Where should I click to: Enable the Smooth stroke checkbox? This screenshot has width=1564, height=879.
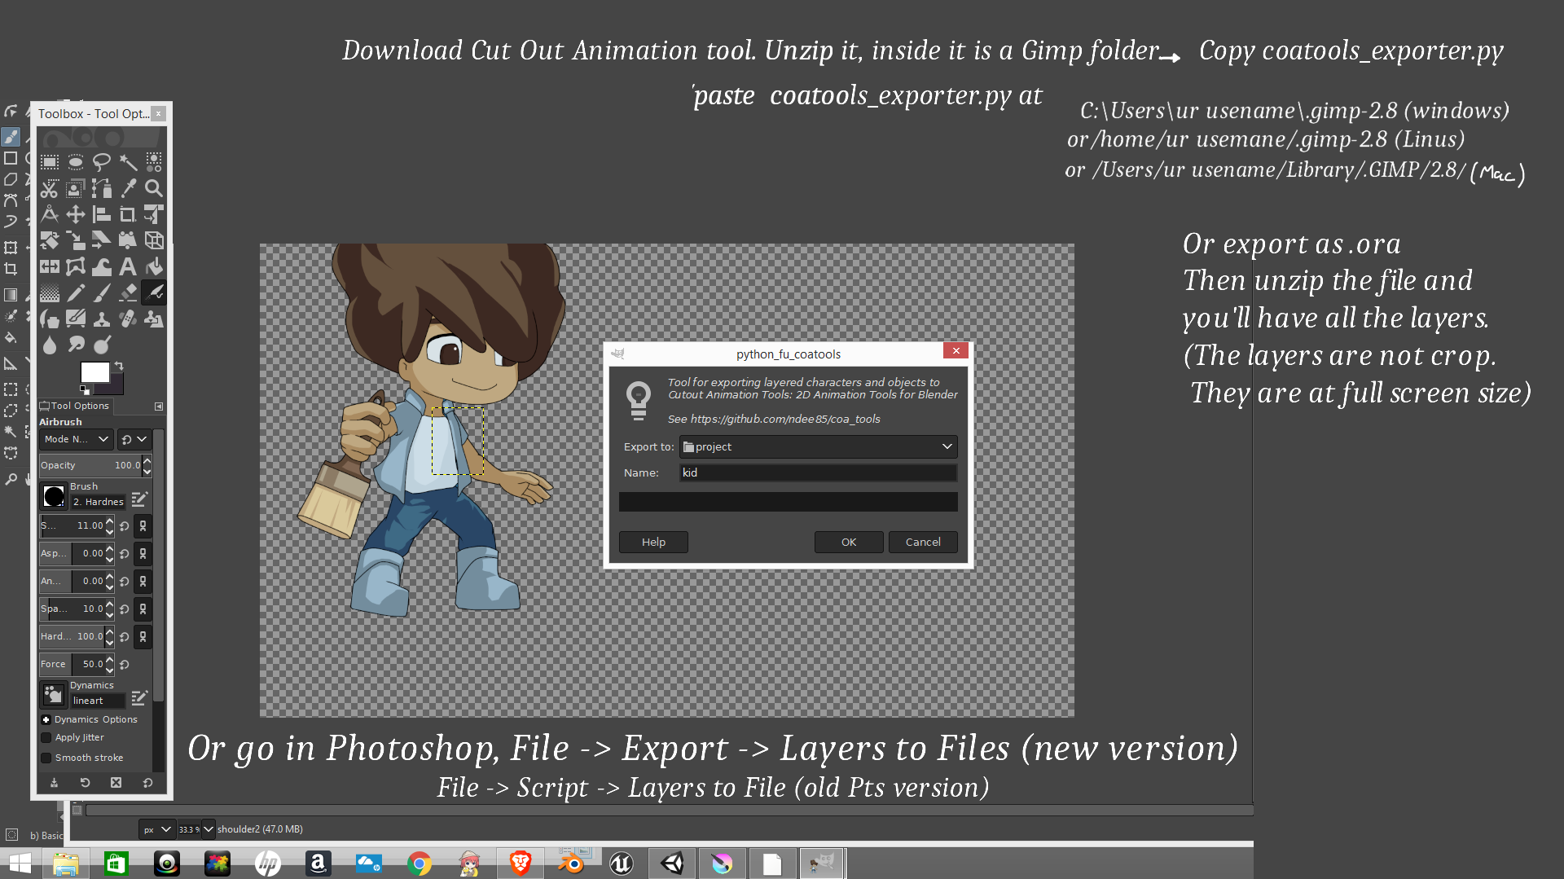click(x=46, y=758)
